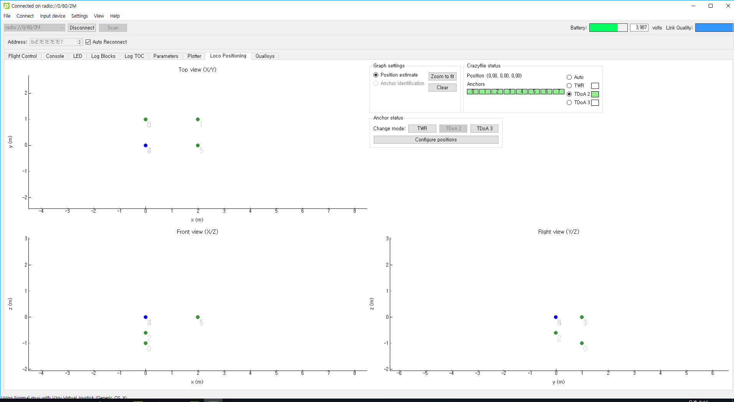Select the Position estimate radio option
The width and height of the screenshot is (734, 402).
[x=376, y=75]
